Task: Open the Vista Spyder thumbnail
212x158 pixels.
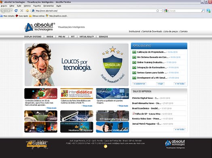Action: (x=112, y=94)
